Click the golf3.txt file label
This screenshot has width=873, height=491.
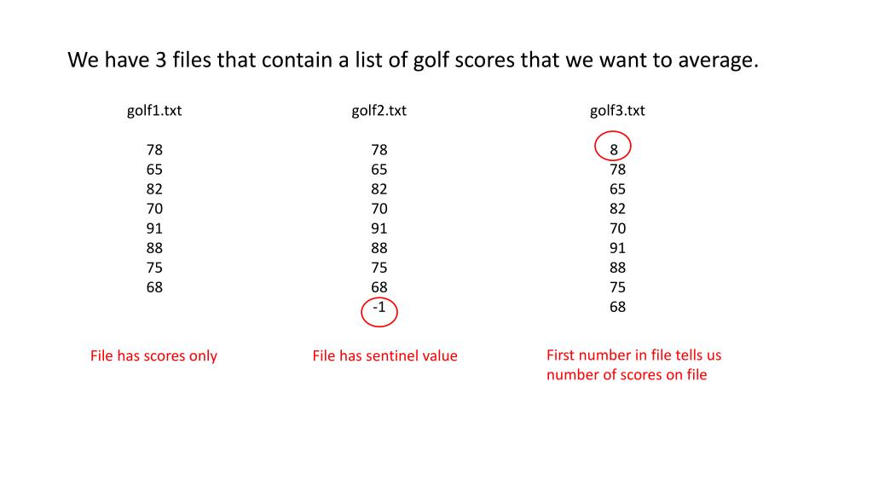point(617,111)
